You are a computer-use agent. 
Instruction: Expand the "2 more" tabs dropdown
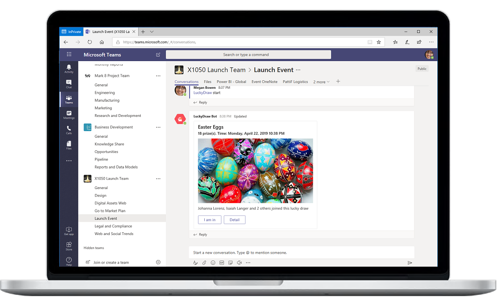tap(321, 82)
